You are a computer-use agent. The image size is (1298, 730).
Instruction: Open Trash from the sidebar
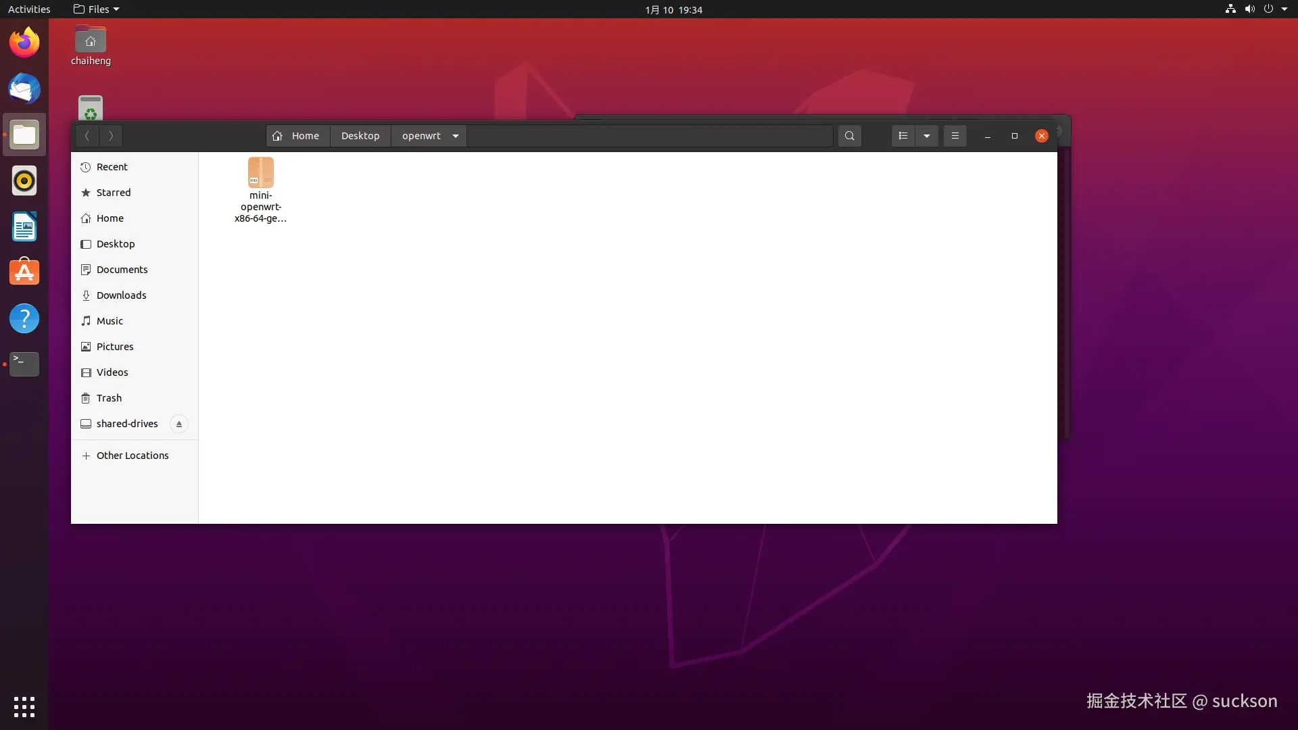coord(109,398)
